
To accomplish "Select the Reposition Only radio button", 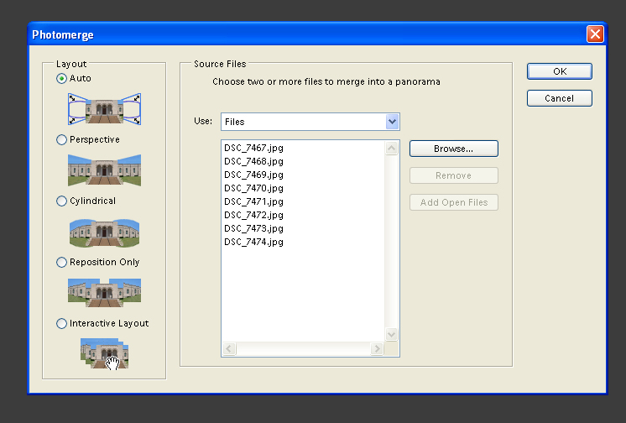I will coord(61,262).
